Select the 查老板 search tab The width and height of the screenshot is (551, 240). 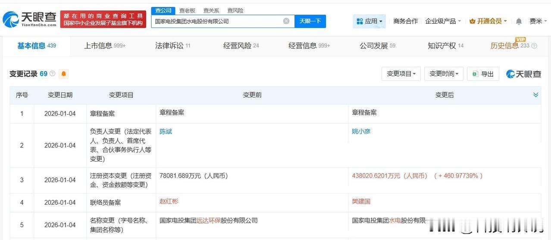tap(187, 10)
